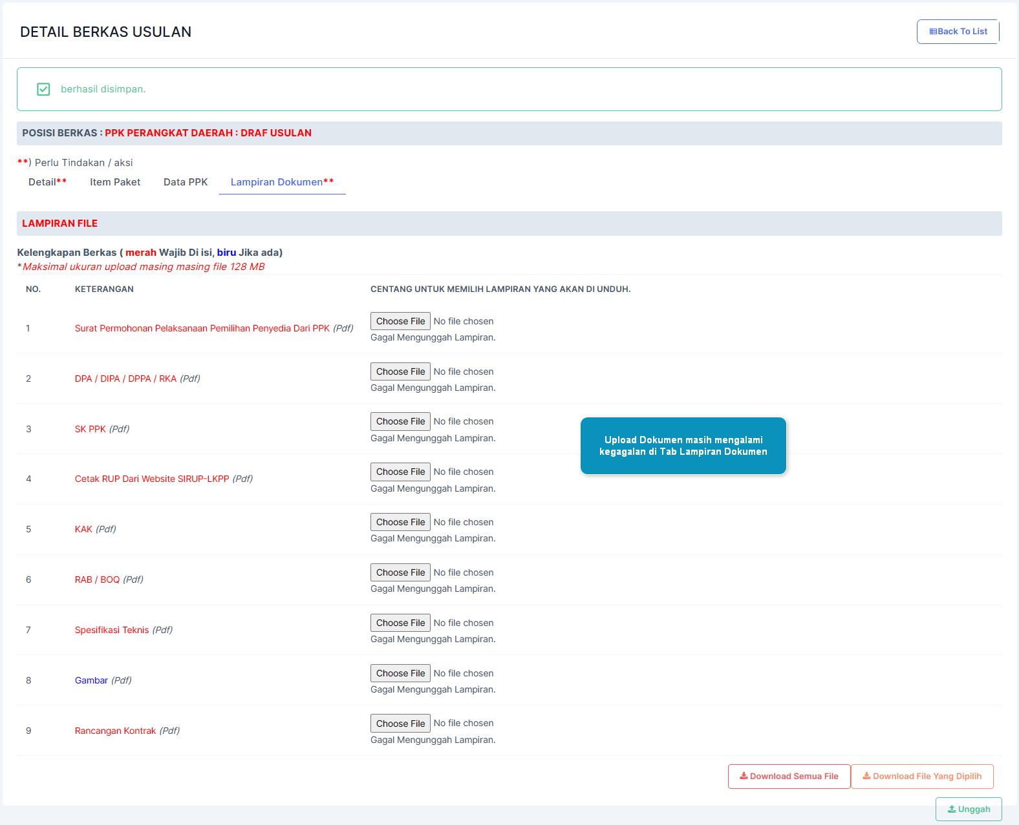The width and height of the screenshot is (1019, 825).
Task: Choose file for KAK row
Action: point(400,522)
